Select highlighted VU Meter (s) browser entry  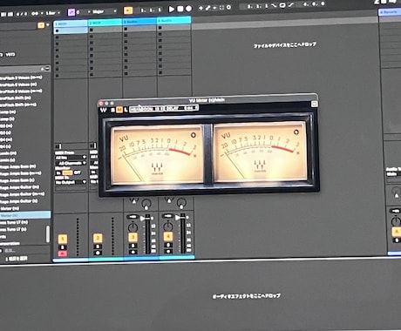(25, 215)
